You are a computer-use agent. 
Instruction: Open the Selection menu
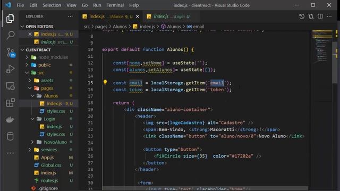click(x=52, y=5)
